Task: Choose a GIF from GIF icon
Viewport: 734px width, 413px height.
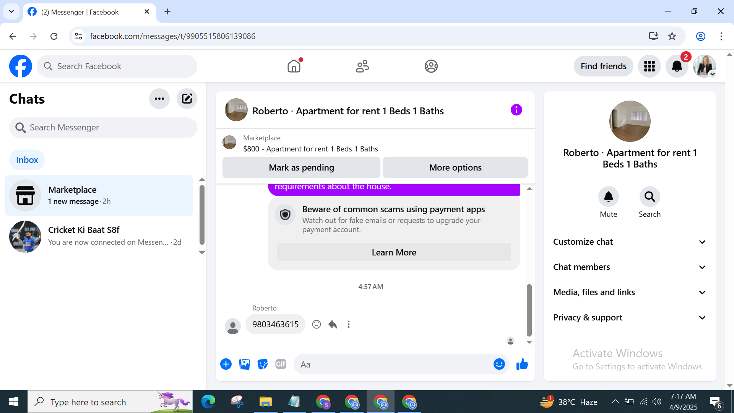Action: (x=281, y=364)
